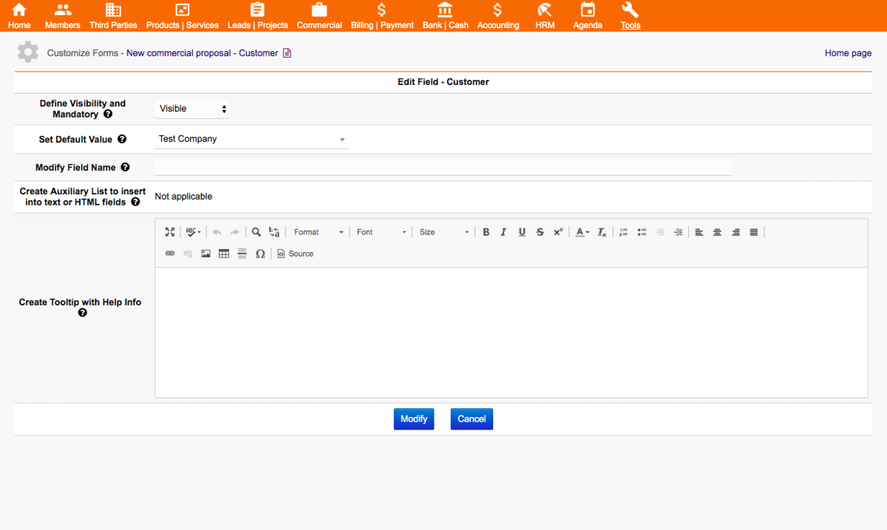887x530 pixels.
Task: Insert an image in the tooltip editor
Action: (x=205, y=254)
